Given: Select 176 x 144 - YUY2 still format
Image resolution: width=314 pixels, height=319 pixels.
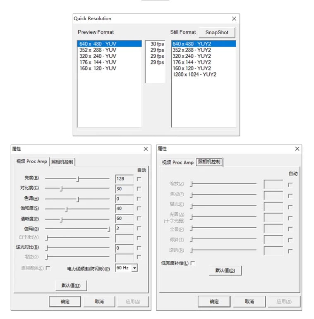Looking at the screenshot, I should 204,62.
